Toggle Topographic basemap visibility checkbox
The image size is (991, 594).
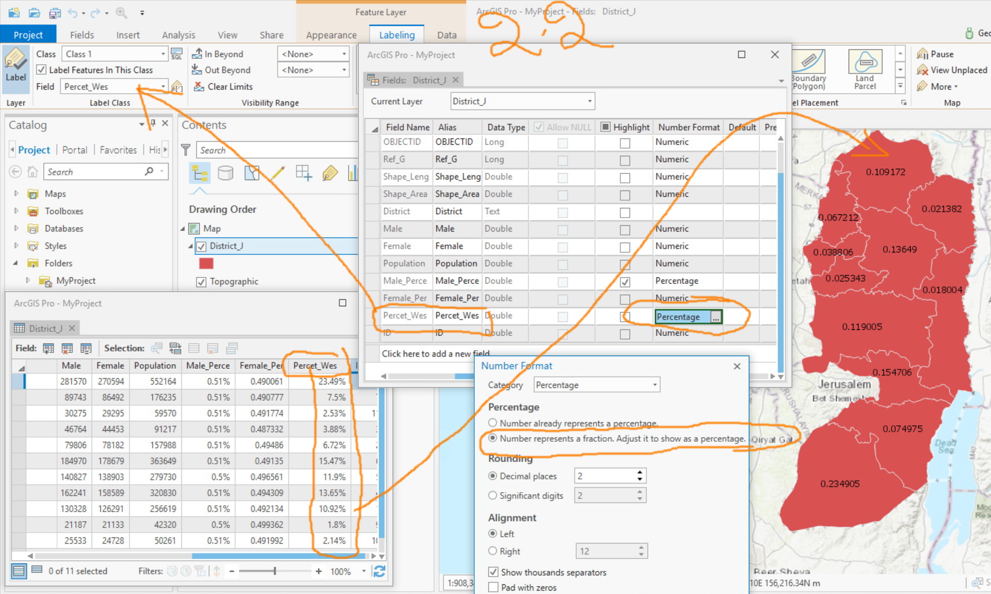202,282
